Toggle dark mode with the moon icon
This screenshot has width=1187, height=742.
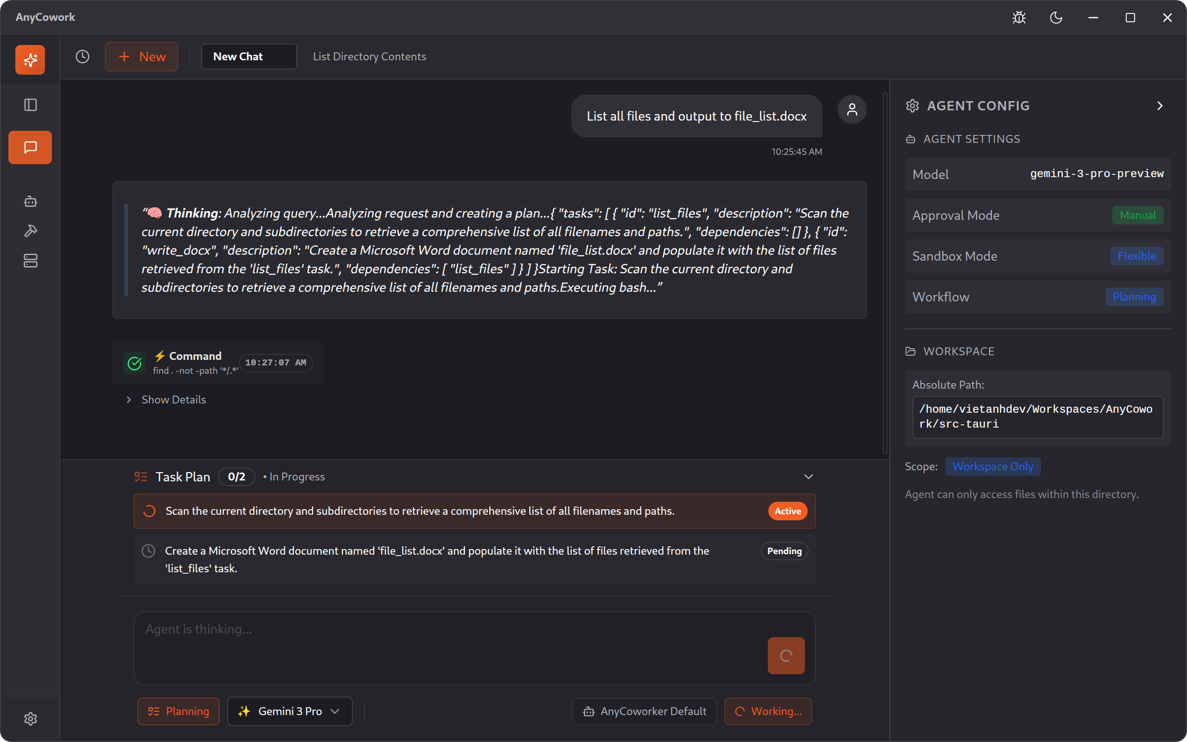pyautogui.click(x=1056, y=18)
